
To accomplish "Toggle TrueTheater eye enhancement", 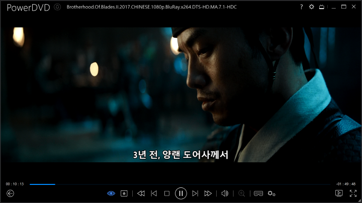I will pyautogui.click(x=111, y=193).
